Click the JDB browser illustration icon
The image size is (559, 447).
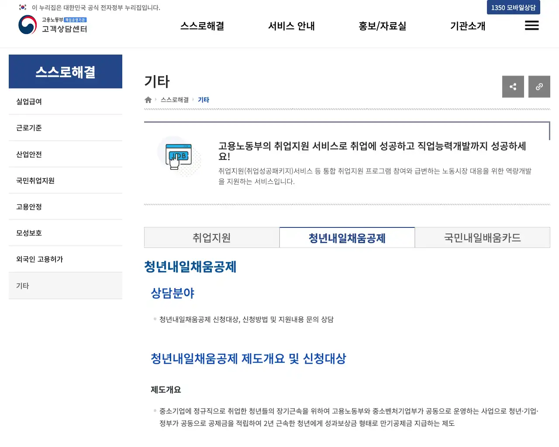point(178,155)
